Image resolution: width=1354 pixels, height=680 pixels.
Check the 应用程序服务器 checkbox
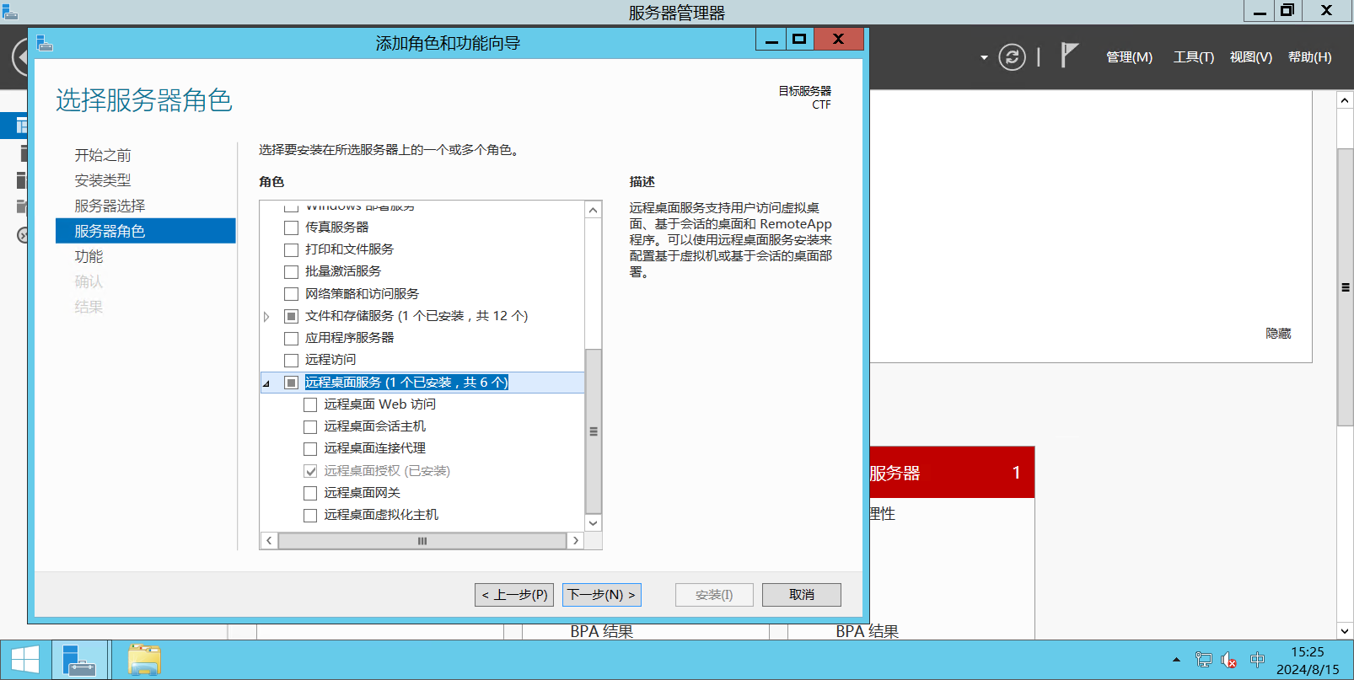click(292, 338)
